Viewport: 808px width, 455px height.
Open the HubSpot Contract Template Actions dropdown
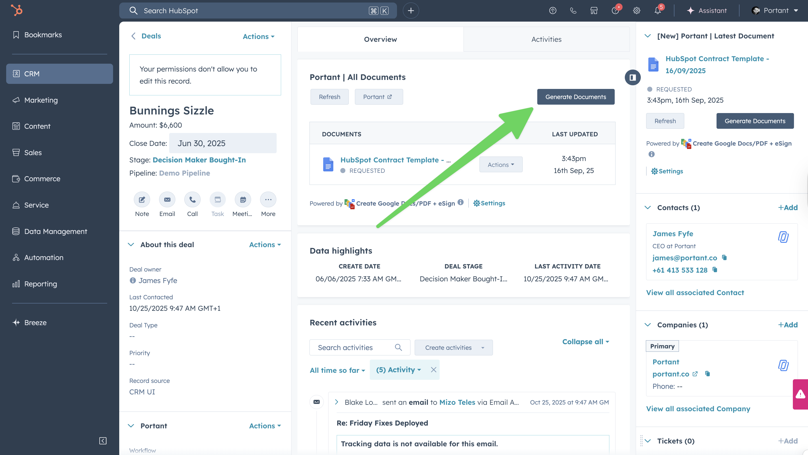[501, 164]
